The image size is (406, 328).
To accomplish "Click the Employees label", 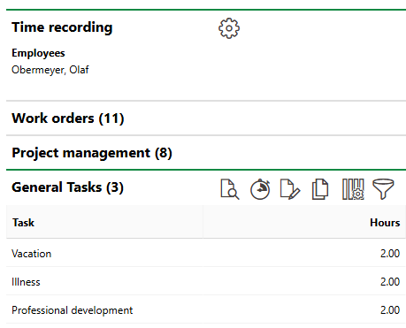I will click(x=38, y=53).
